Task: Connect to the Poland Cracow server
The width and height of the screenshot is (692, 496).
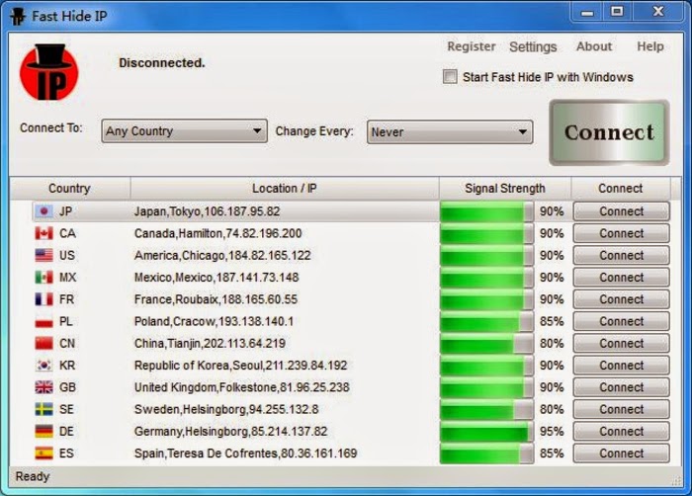Action: click(621, 321)
